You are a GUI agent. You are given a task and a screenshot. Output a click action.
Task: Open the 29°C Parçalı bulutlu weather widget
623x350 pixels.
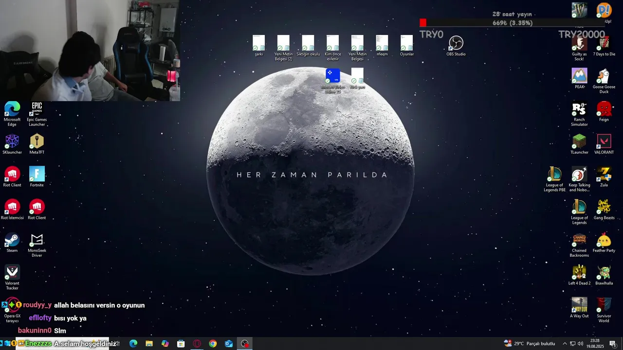(530, 344)
